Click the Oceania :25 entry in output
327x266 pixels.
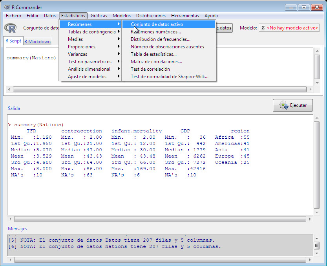click(x=232, y=162)
